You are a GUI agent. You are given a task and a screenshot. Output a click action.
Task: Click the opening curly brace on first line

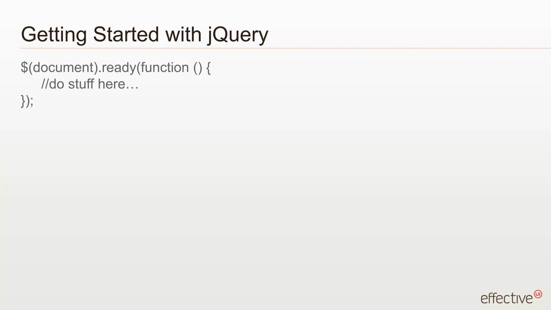(209, 68)
